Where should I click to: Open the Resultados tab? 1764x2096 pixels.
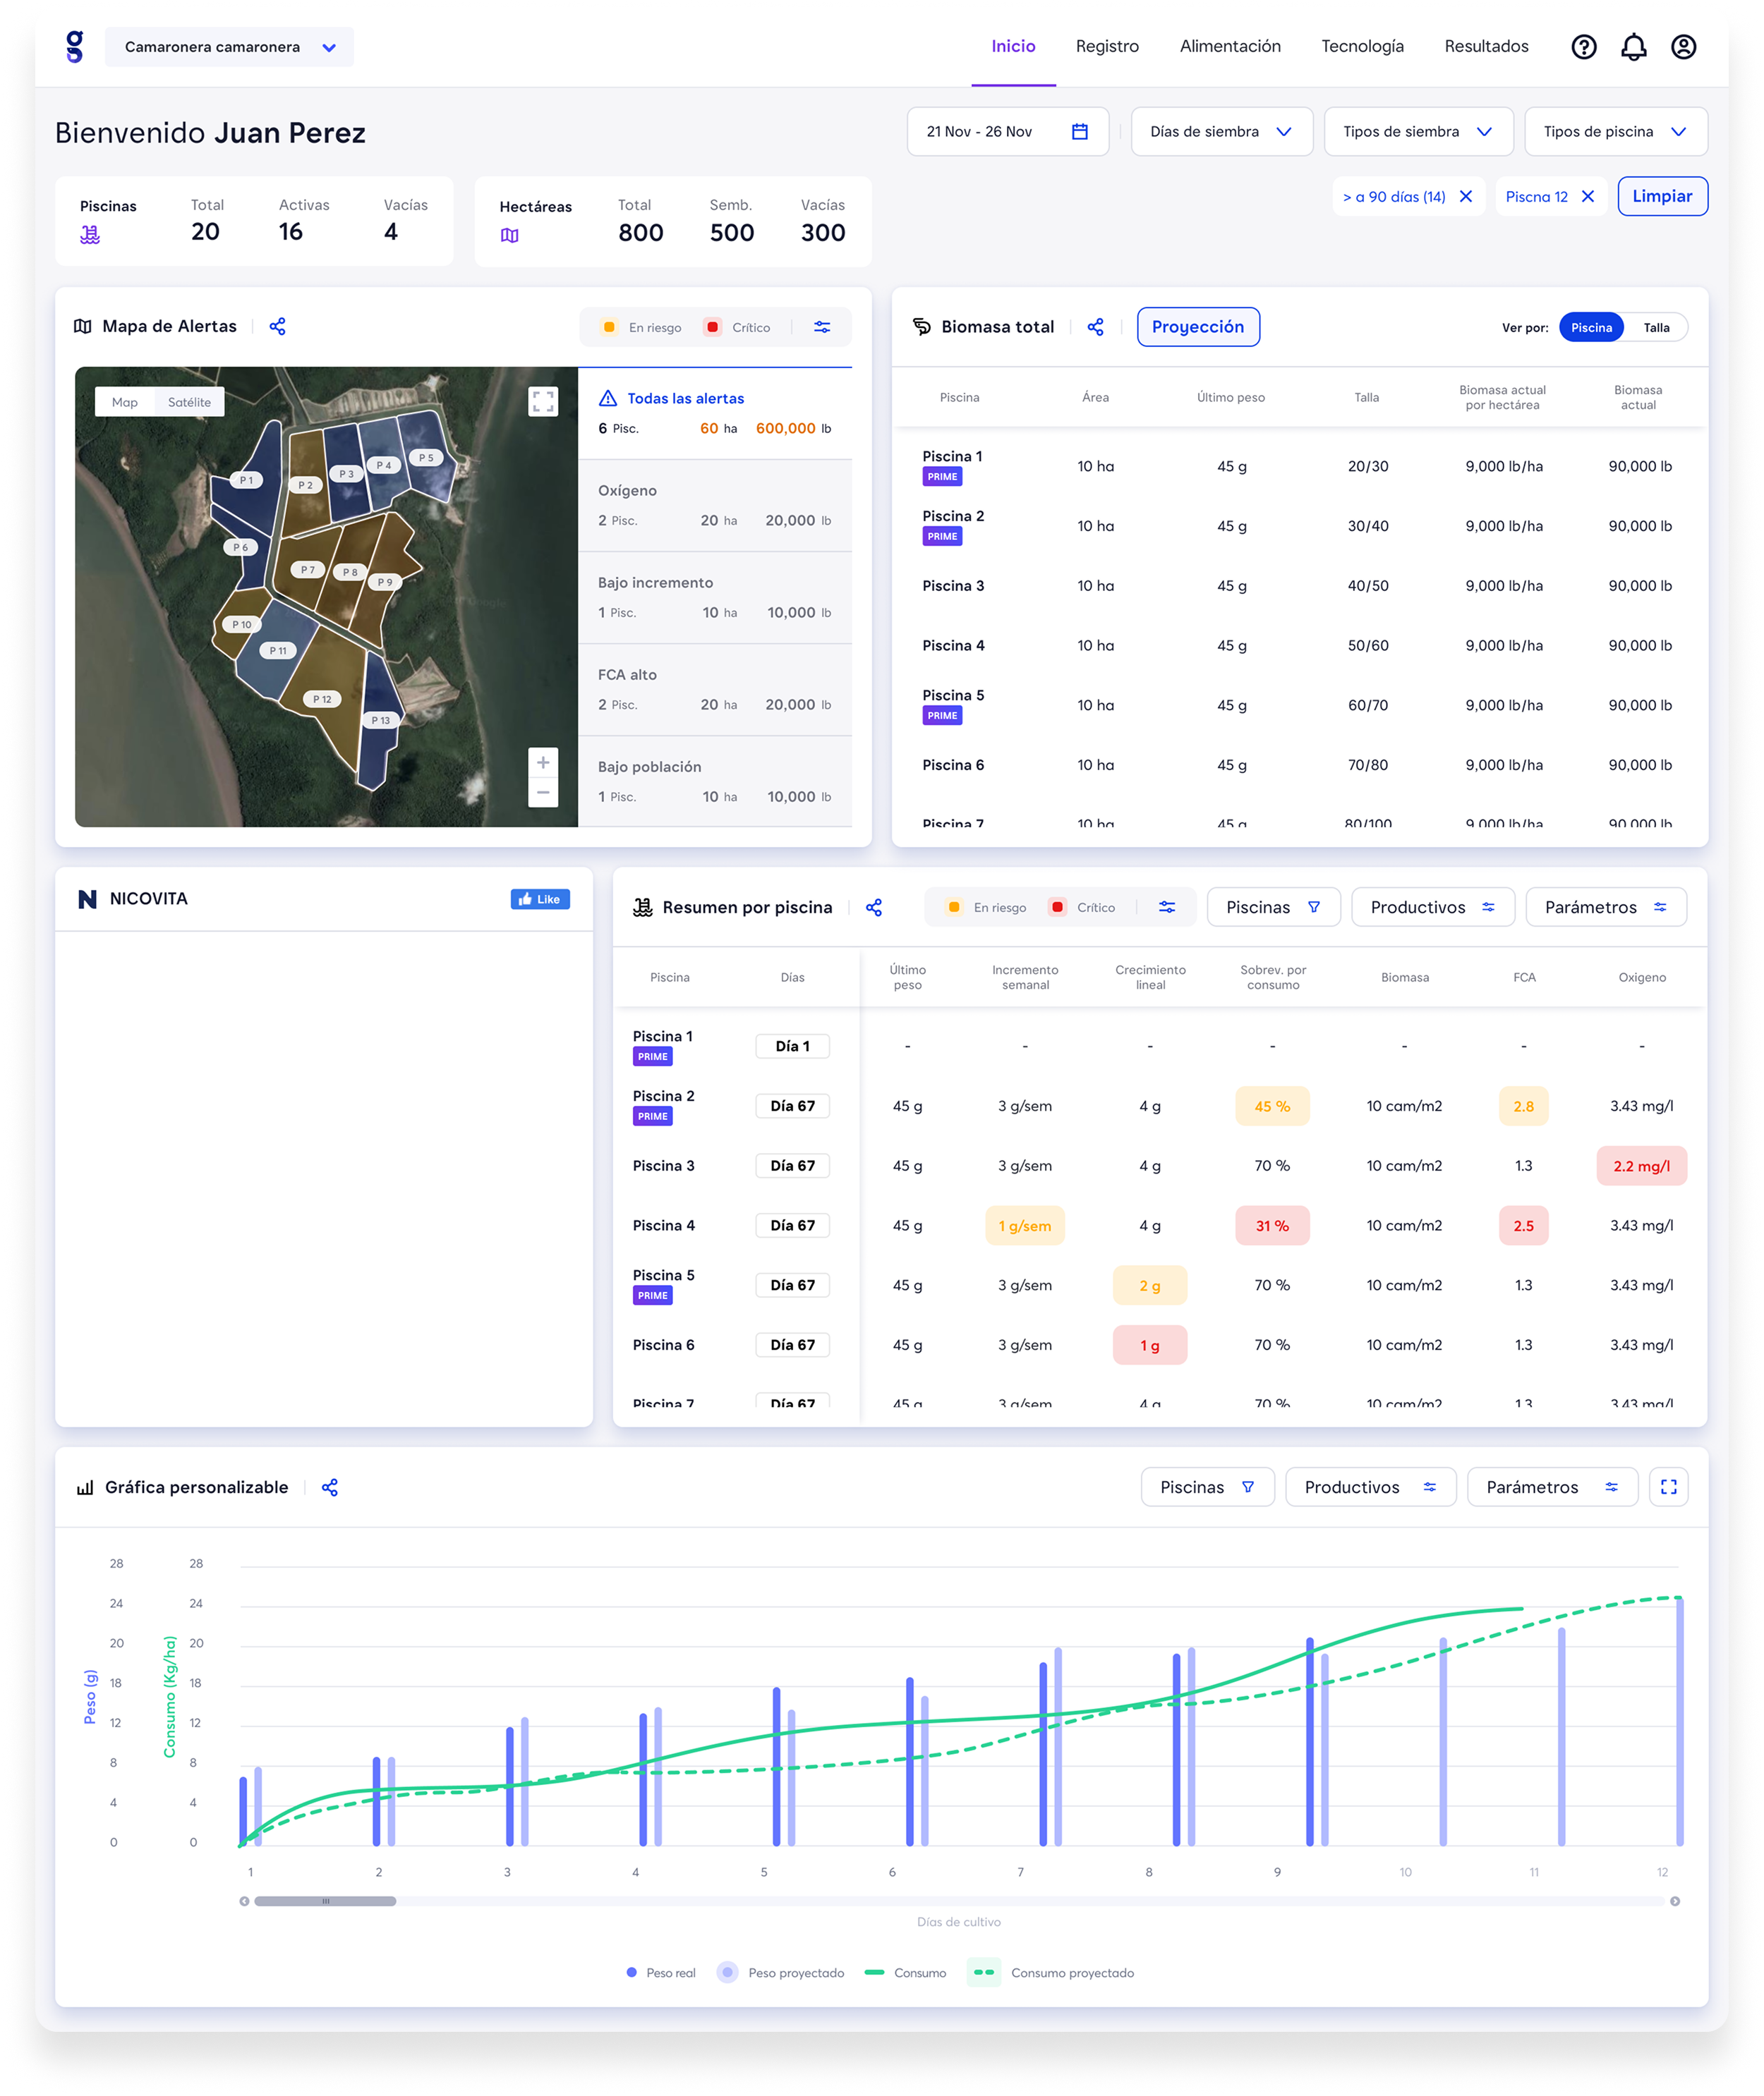[1485, 47]
